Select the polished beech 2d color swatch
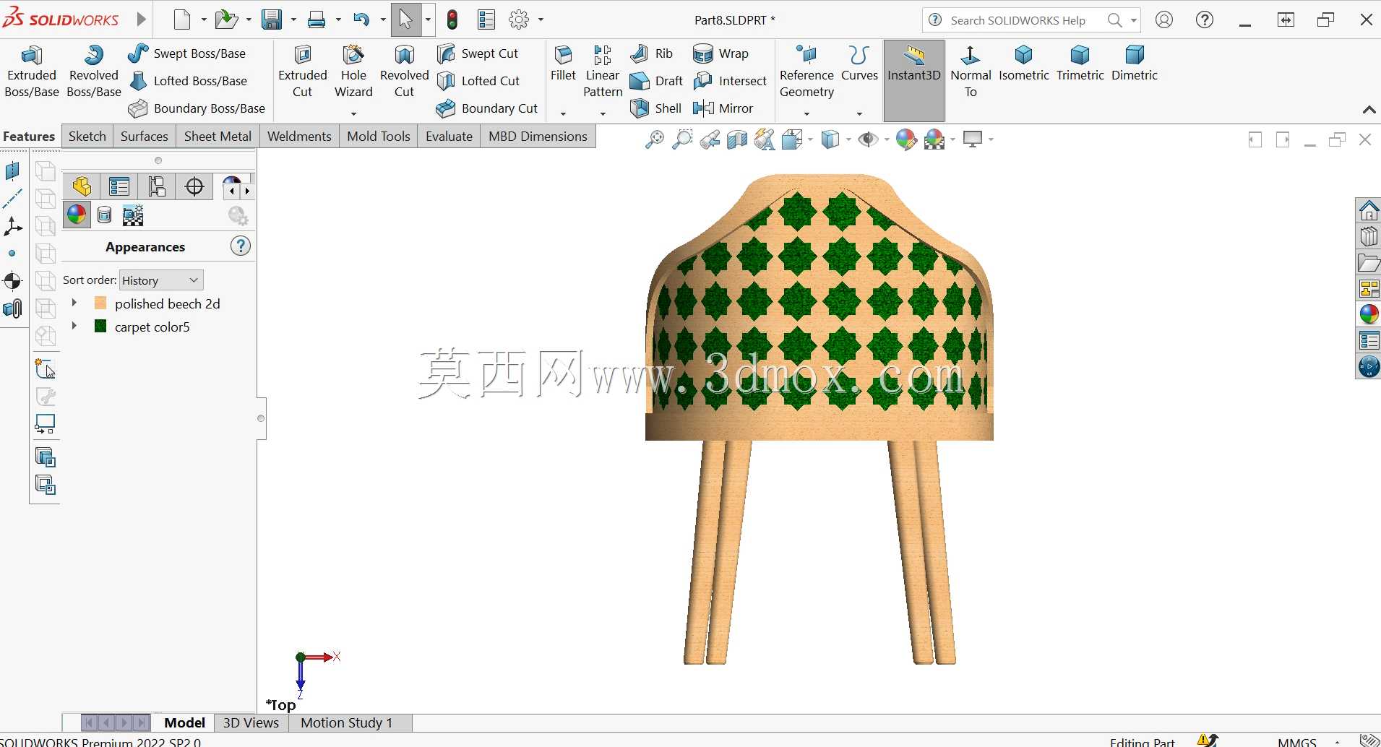 (100, 303)
